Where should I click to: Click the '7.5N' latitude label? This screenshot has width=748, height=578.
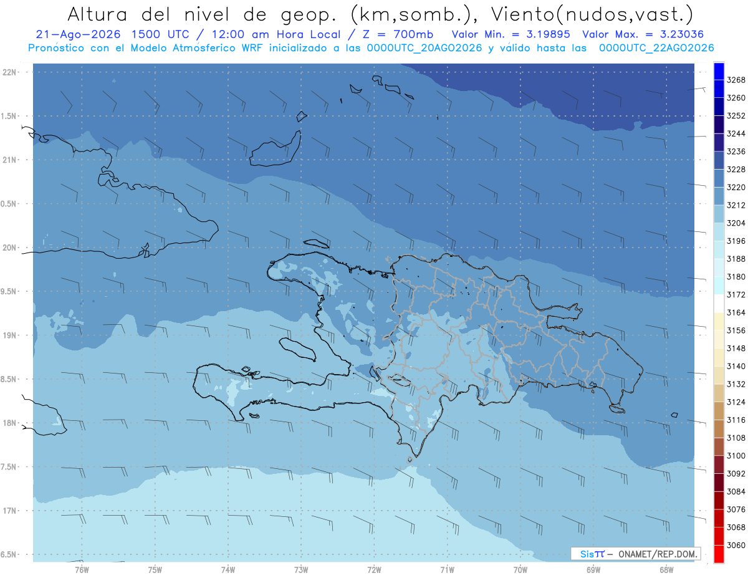[9, 466]
